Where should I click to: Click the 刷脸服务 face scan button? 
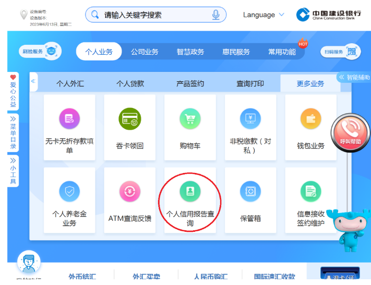point(41,52)
